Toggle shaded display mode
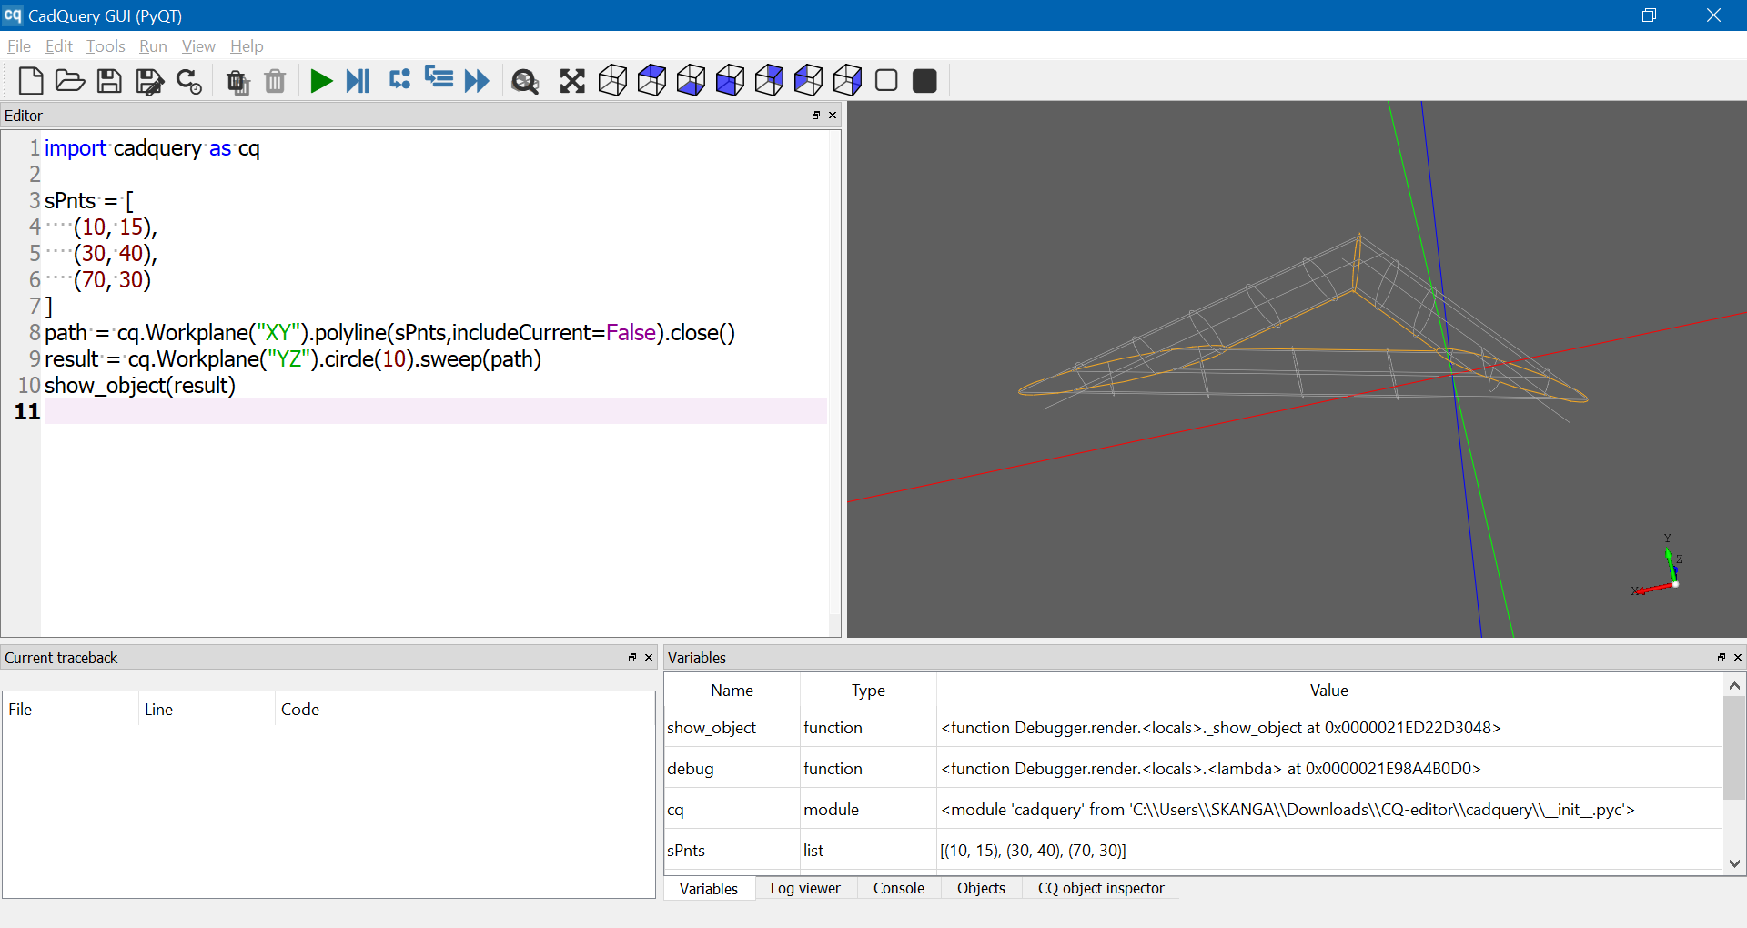The width and height of the screenshot is (1747, 928). click(924, 81)
